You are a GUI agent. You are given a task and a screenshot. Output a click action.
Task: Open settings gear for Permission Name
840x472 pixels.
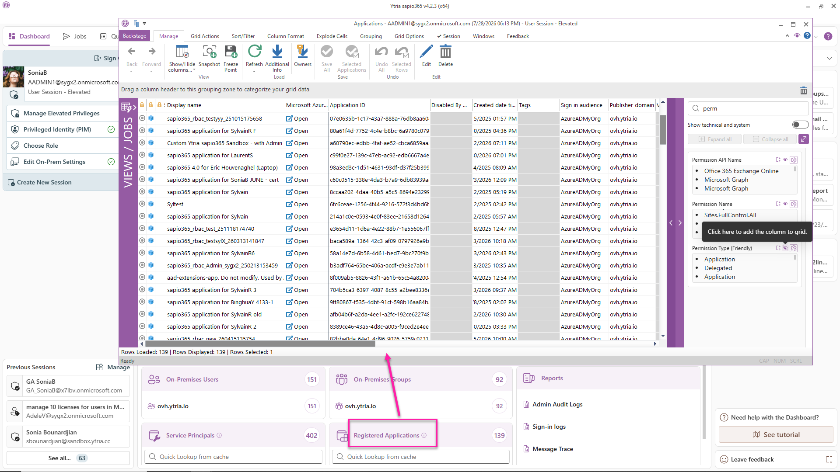794,204
